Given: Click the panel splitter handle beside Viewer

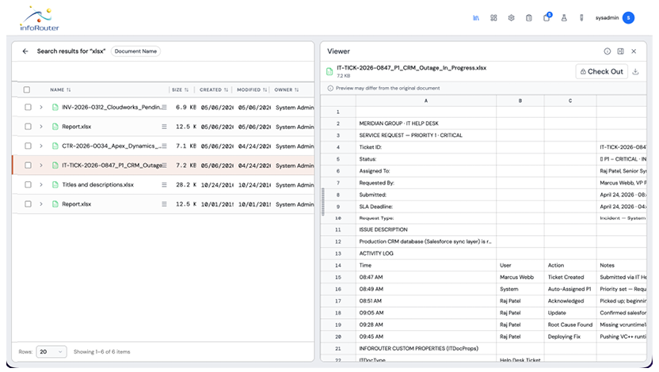Looking at the screenshot, I should click(x=323, y=202).
